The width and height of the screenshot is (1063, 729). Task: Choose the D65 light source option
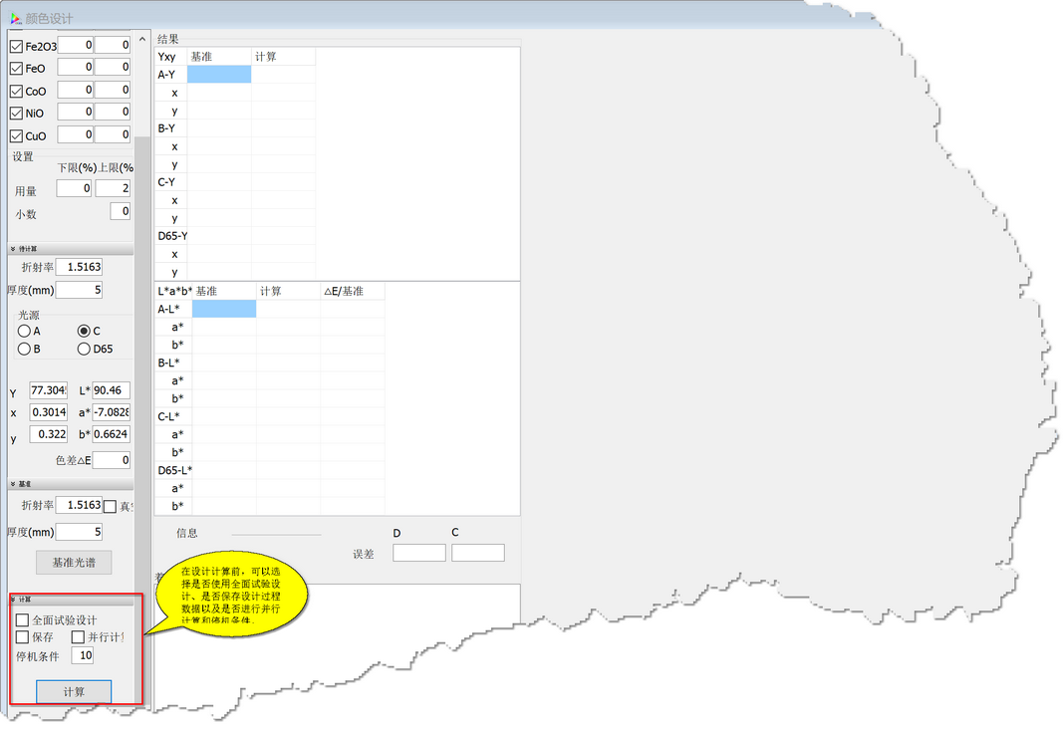pyautogui.click(x=84, y=349)
